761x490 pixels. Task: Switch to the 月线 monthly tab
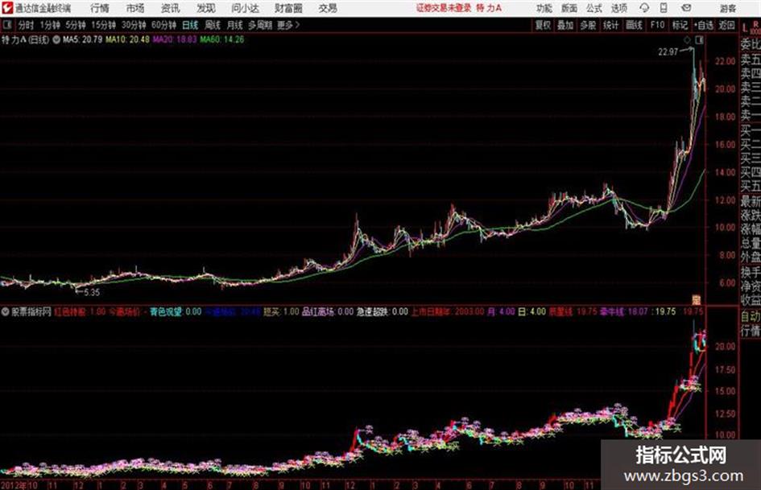[x=235, y=25]
